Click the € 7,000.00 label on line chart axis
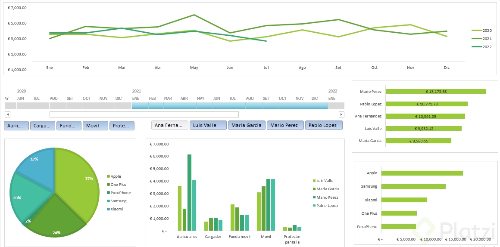The height and width of the screenshot is (247, 500). [x=17, y=8]
